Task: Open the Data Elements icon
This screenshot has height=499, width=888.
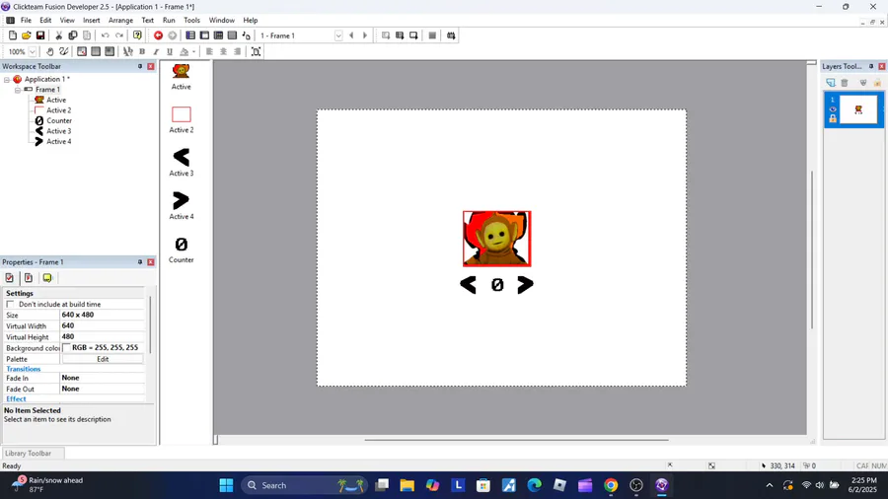Action: tap(246, 36)
